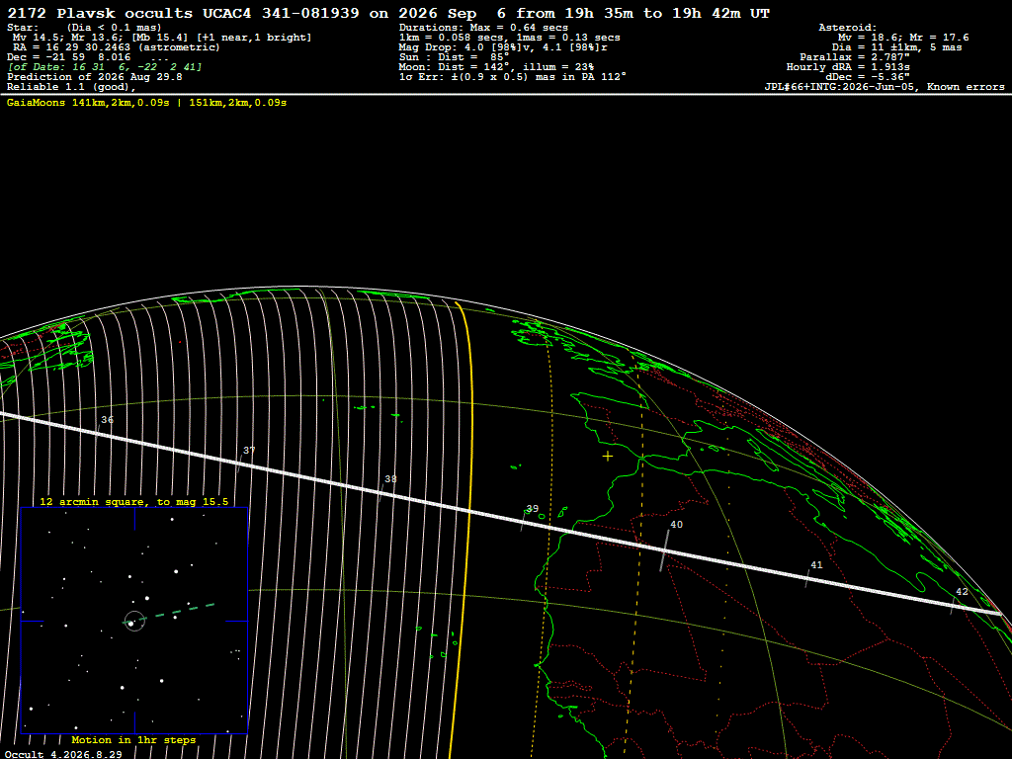Click the yellow plus crosshair on map
The height and width of the screenshot is (759, 1012).
(608, 457)
